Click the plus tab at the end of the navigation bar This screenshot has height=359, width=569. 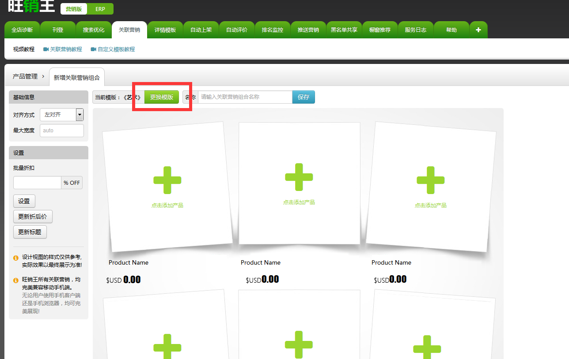coord(478,30)
